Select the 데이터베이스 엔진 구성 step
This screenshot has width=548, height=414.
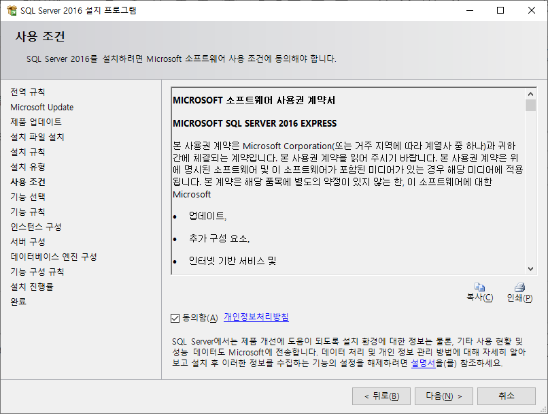54,257
